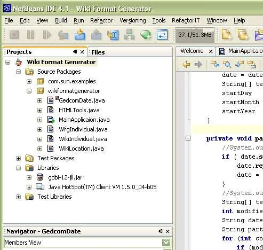Click the Step Into debugger toolbar icon

point(79,34)
